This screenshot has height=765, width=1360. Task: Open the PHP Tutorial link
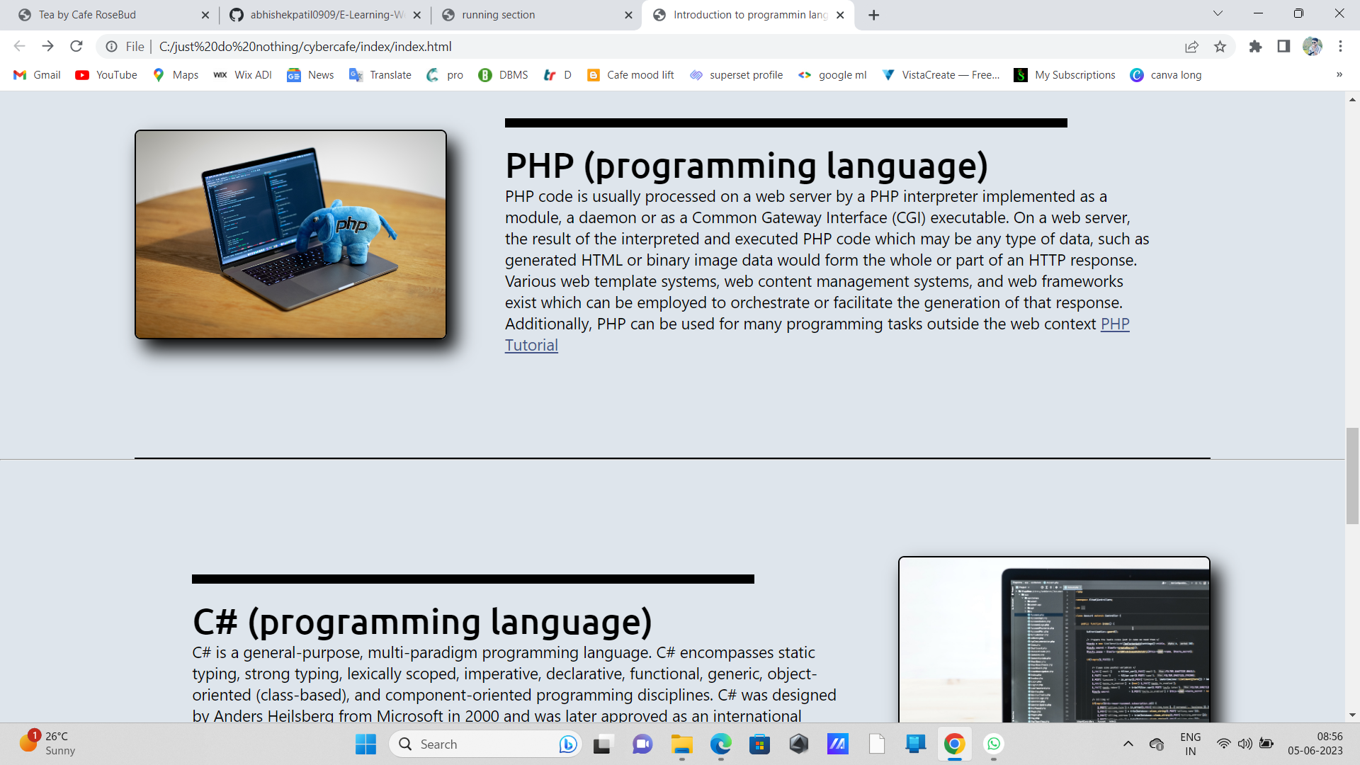(x=531, y=345)
